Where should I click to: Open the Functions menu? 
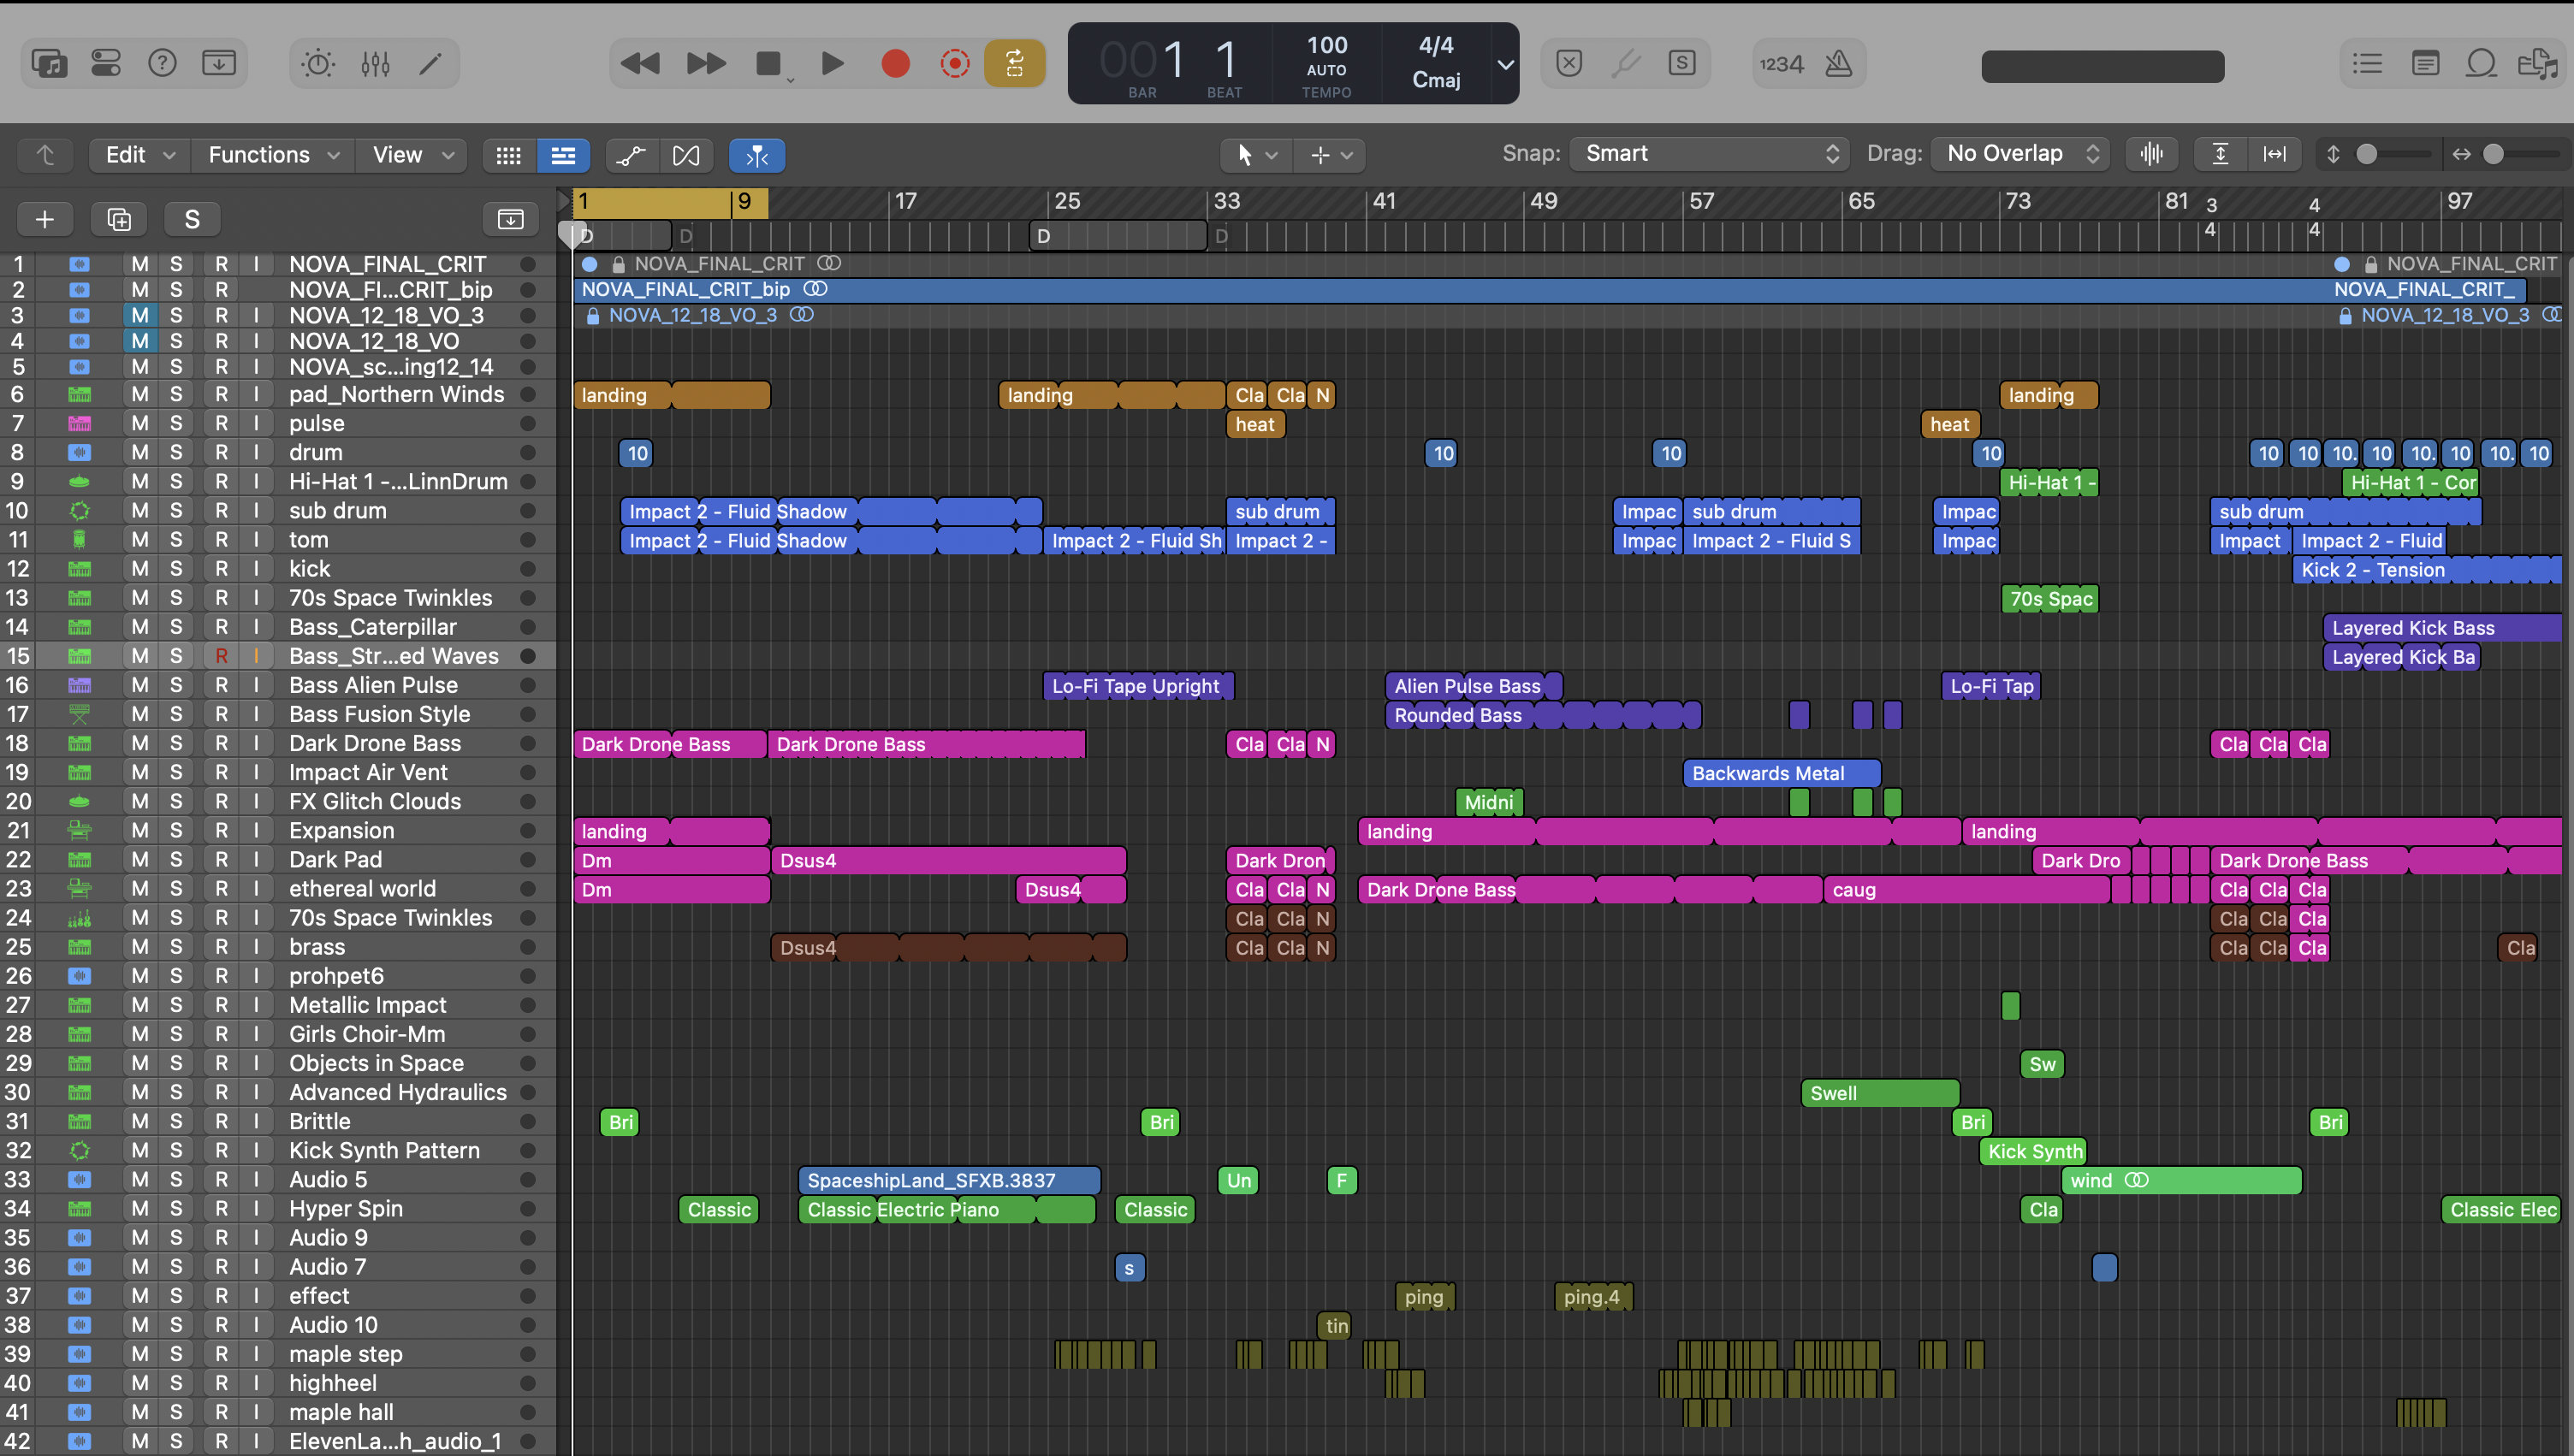pyautogui.click(x=271, y=155)
